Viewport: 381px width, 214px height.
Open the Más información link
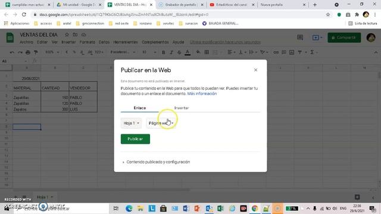(x=202, y=94)
